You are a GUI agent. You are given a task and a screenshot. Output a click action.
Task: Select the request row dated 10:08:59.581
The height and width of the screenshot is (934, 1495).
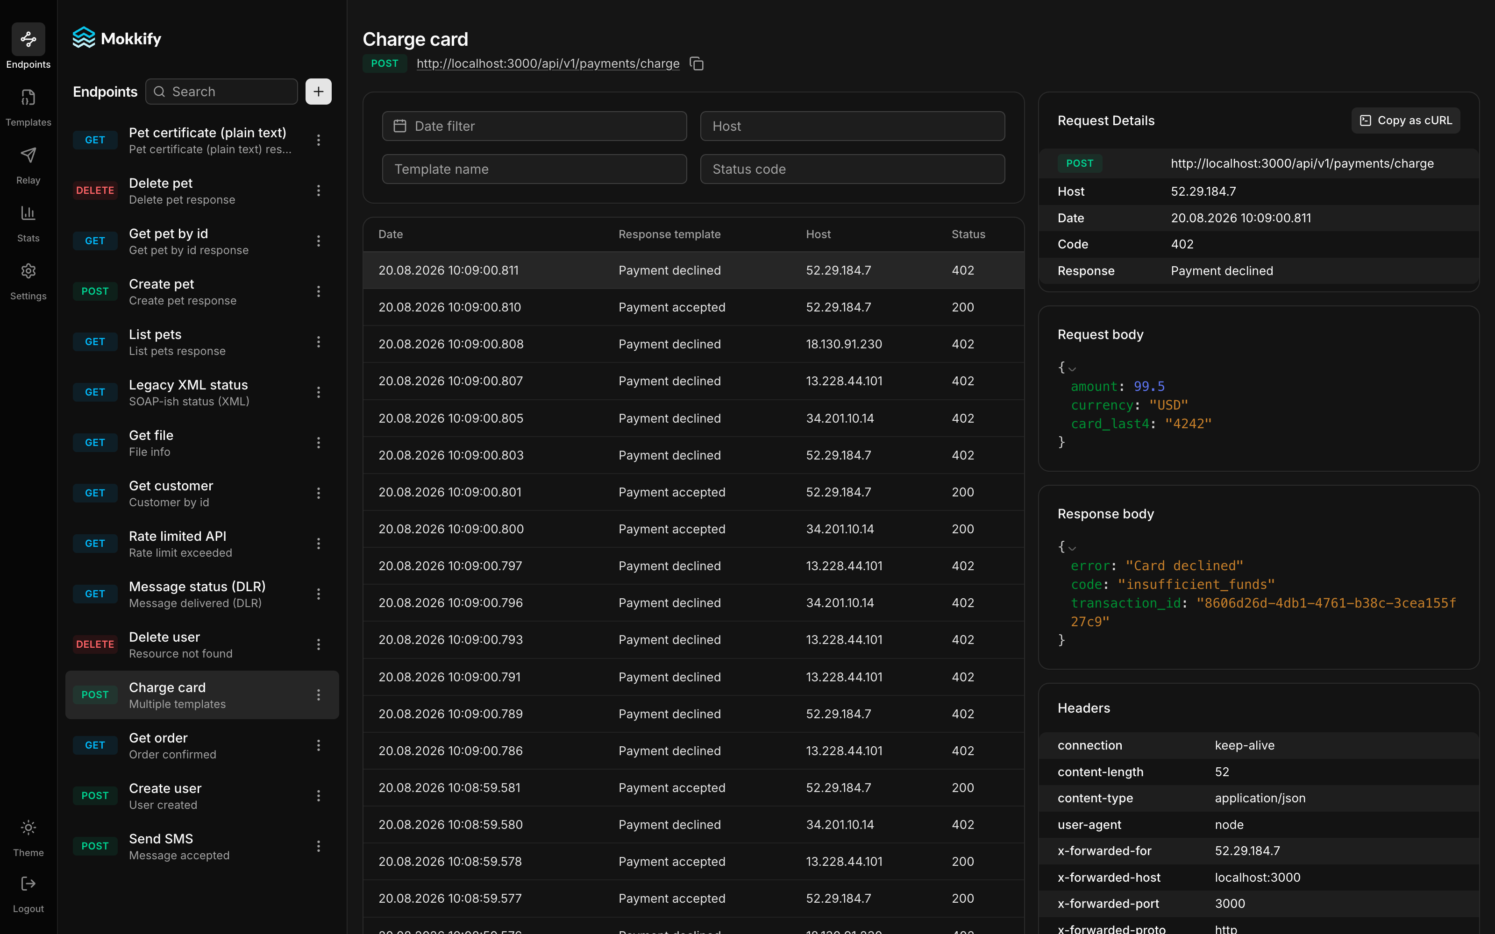click(x=693, y=788)
